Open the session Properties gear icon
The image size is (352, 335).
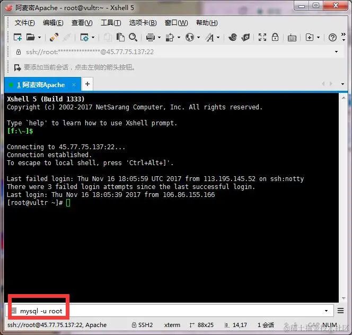pos(85,37)
